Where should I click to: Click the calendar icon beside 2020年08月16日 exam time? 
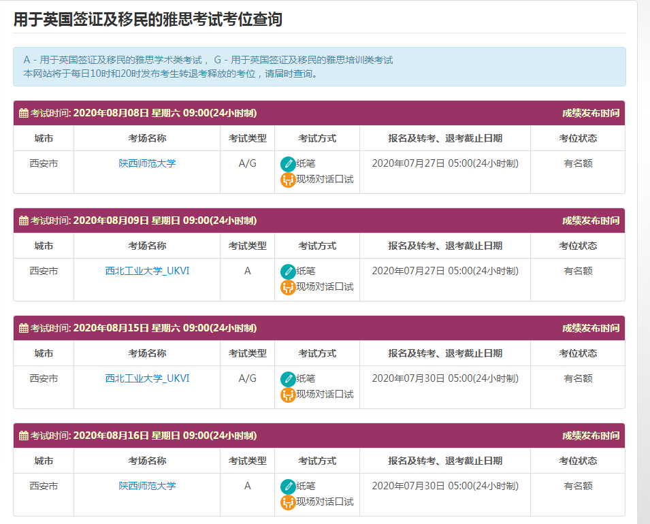(24, 436)
